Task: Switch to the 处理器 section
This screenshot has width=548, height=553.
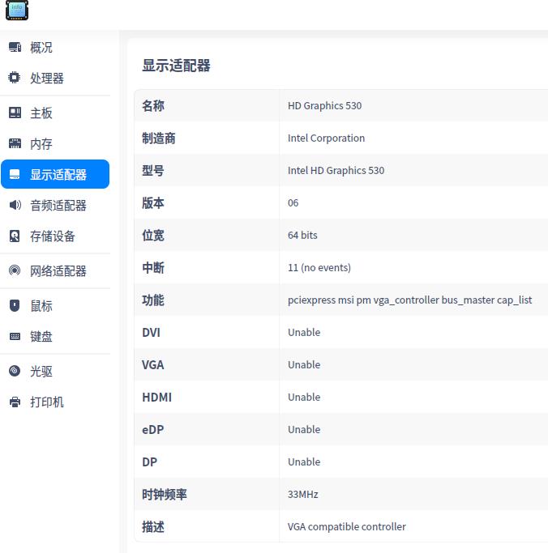Action: (x=55, y=78)
